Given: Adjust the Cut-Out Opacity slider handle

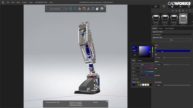Looking at the screenshot, I should (x=190, y=85).
